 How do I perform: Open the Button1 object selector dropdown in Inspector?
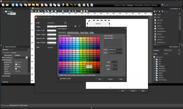pos(29,50)
